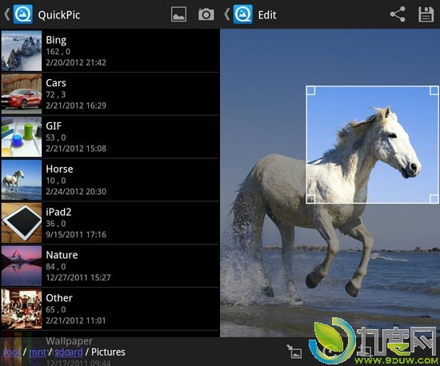
Task: Click the 'root' breadcrumb link
Action: [11, 352]
